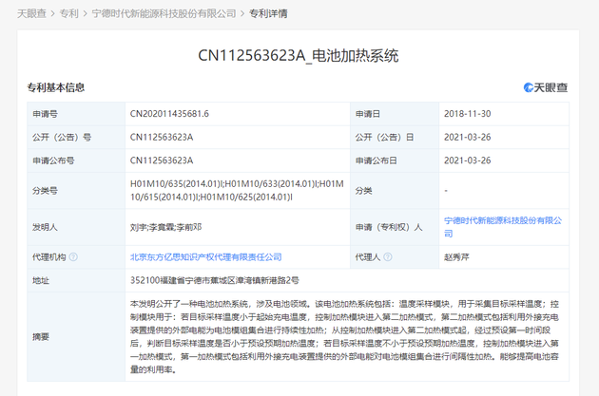
Task: Open 专利 breadcrumb link
Action: coord(69,13)
